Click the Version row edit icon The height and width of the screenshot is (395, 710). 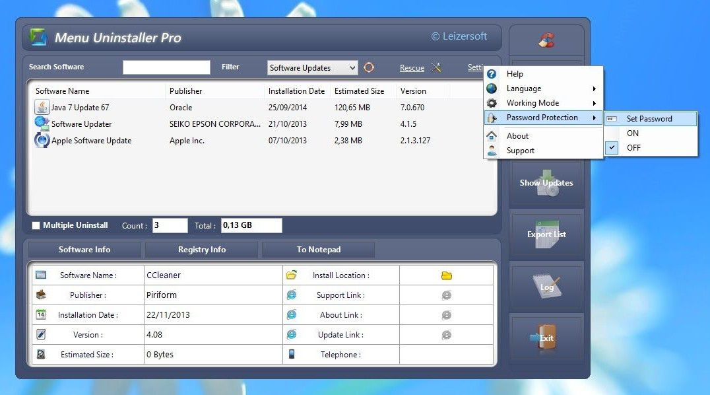[41, 334]
